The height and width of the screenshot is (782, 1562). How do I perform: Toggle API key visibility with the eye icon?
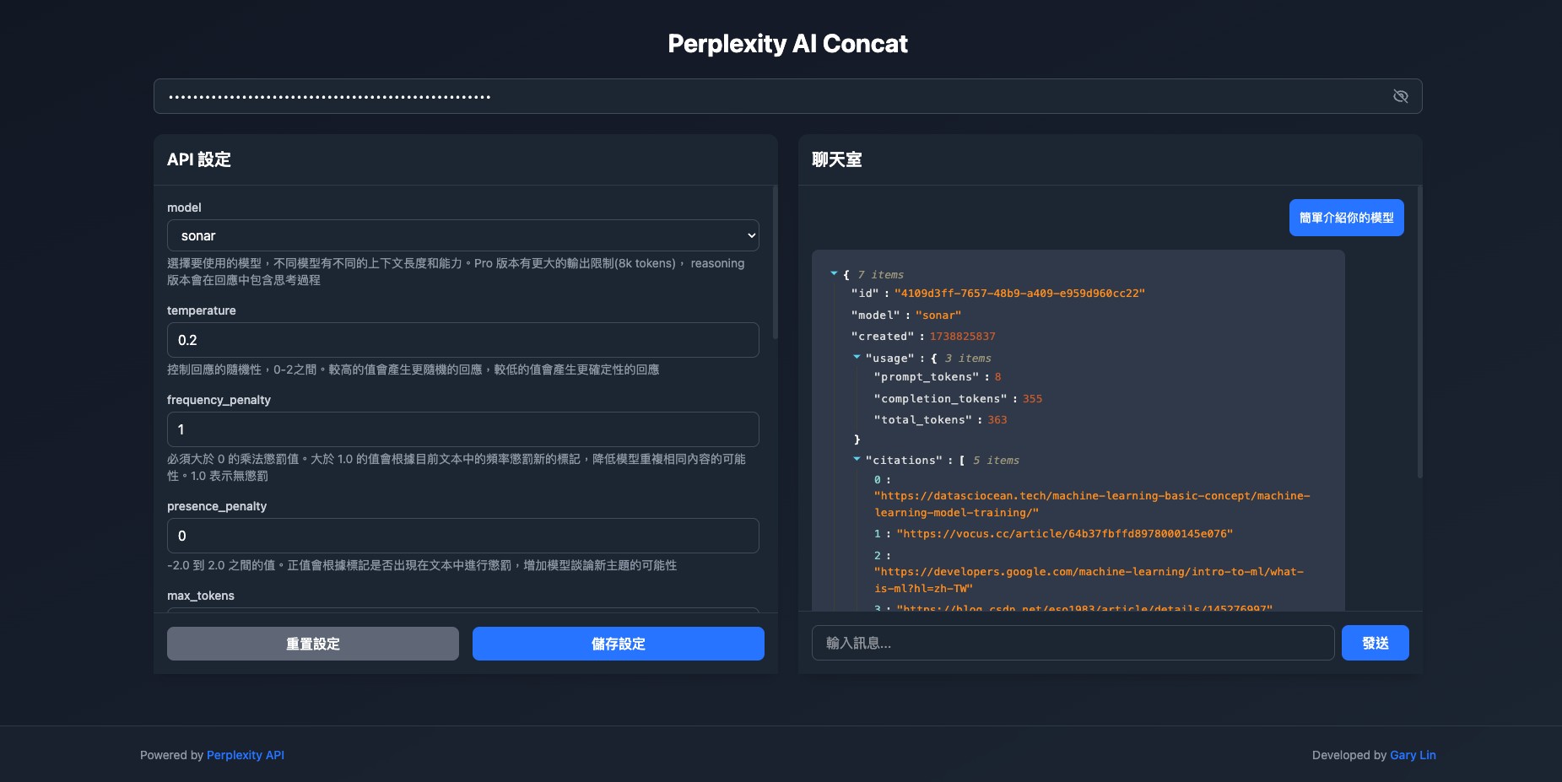pos(1401,96)
